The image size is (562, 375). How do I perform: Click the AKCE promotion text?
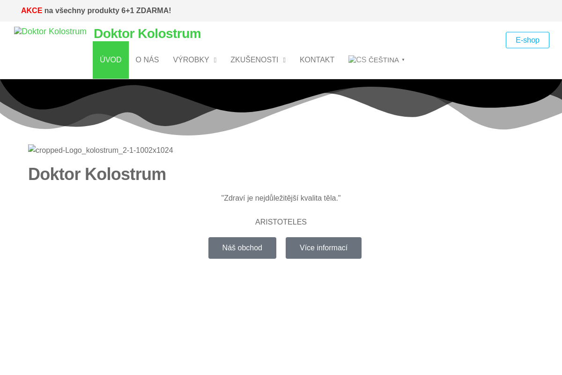pos(31,11)
